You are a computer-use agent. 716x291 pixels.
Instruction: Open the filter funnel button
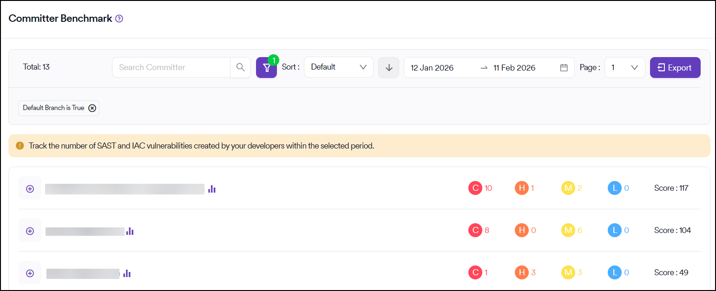pos(266,68)
